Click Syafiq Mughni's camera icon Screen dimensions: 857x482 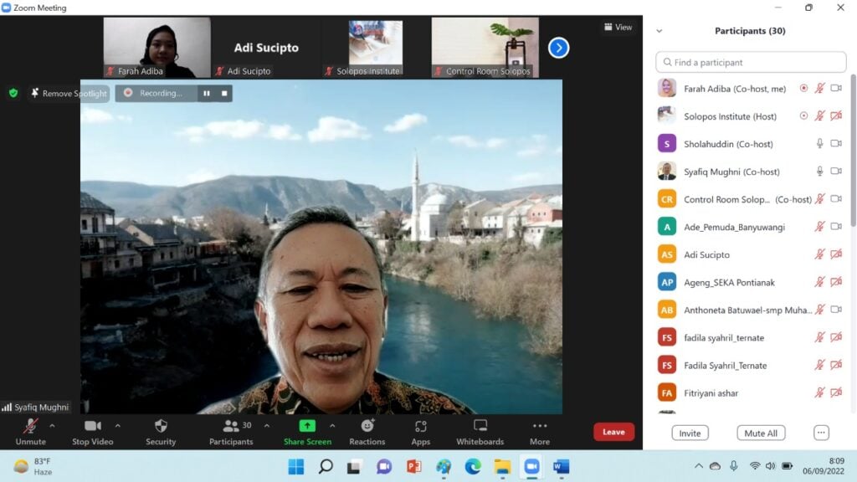(x=836, y=171)
